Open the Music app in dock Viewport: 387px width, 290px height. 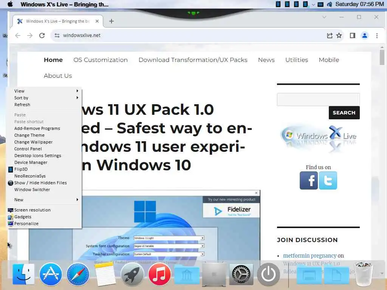pos(159,274)
